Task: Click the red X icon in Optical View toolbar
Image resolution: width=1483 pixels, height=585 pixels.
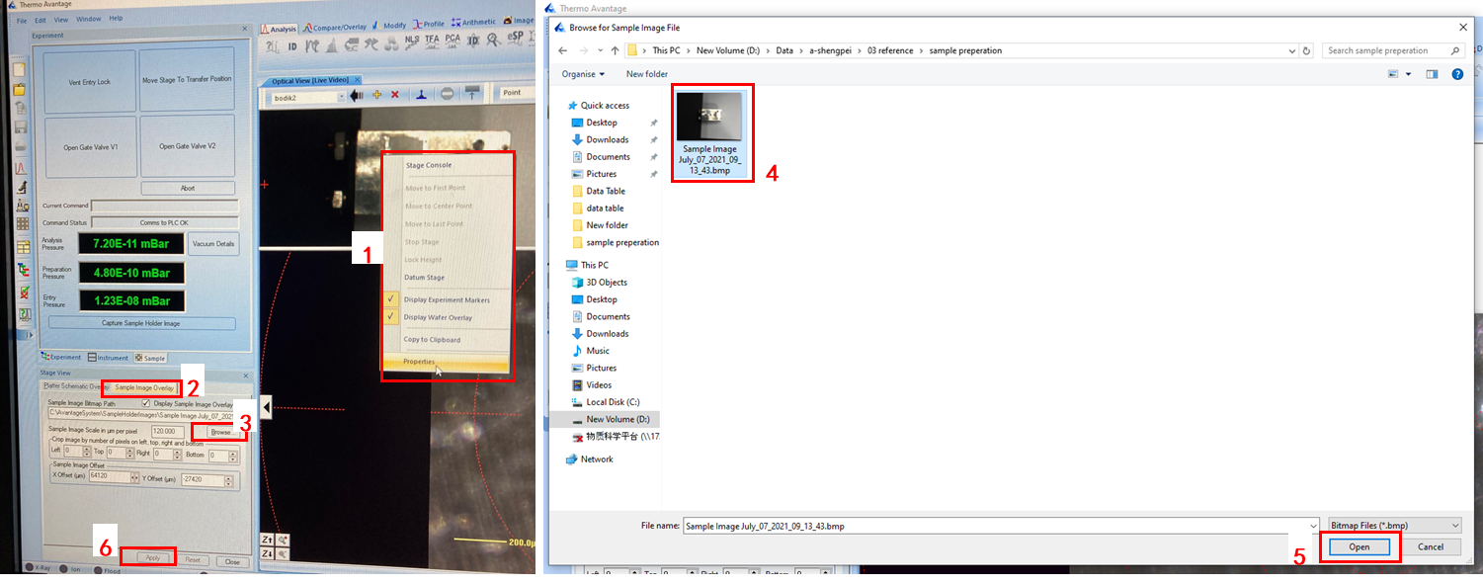Action: point(395,95)
